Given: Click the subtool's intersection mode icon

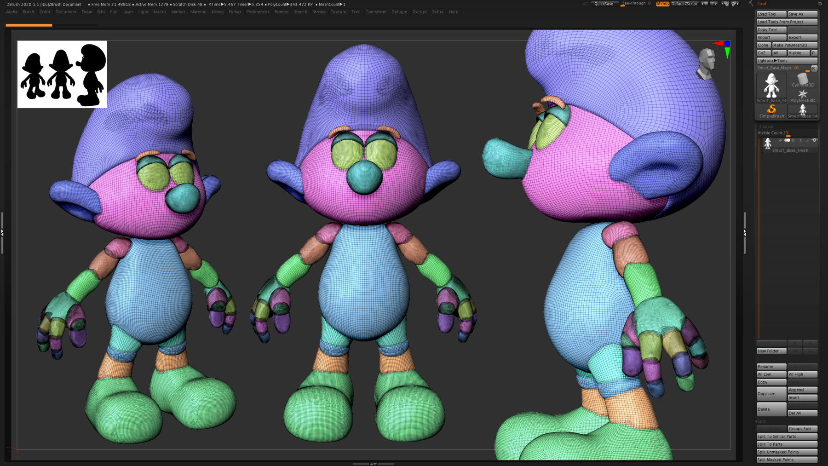Looking at the screenshot, I should tap(800, 140).
